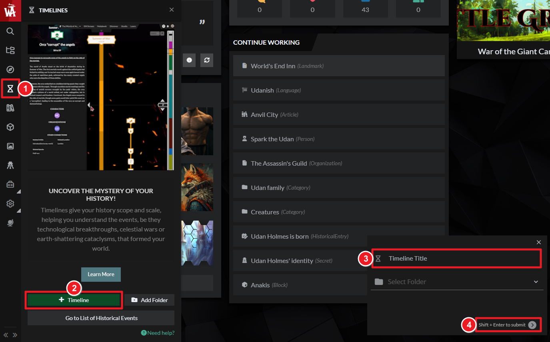Open World's End Inn landmark entry
This screenshot has width=550, height=342.
(x=339, y=66)
